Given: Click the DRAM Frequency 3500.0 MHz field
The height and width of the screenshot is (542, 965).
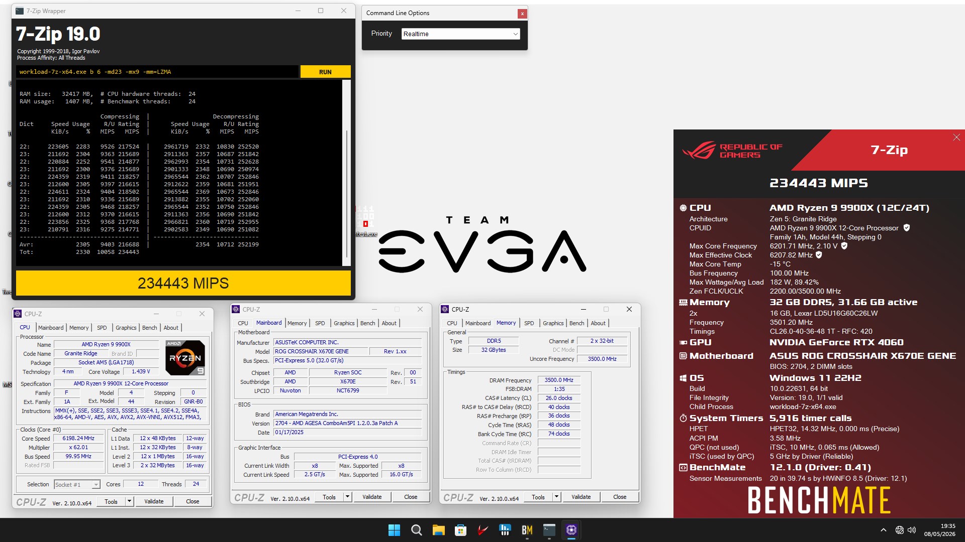Looking at the screenshot, I should point(559,380).
